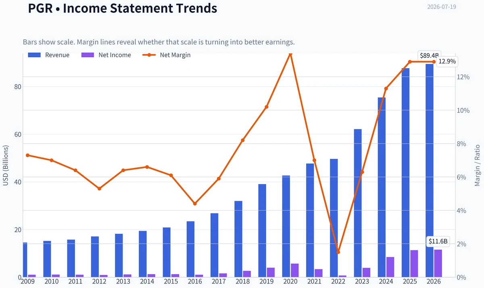Select the 2020 Revenue bar
The width and height of the screenshot is (484, 288).
tap(286, 227)
